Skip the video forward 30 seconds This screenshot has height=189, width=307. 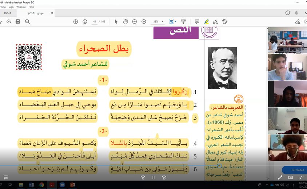[x=164, y=177]
